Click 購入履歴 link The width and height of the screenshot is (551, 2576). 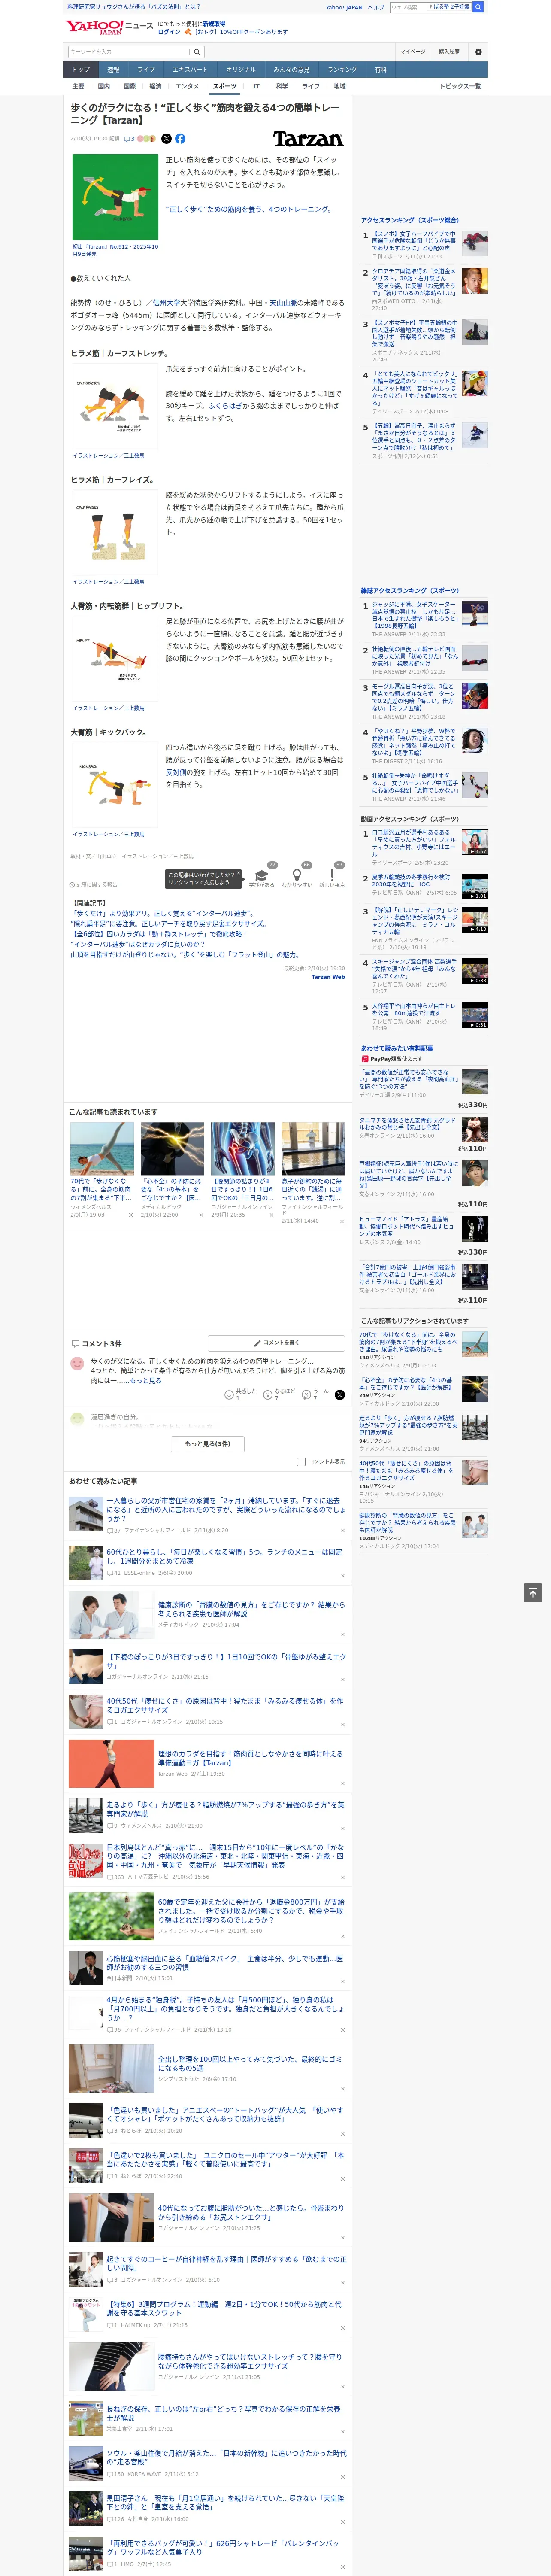point(449,51)
